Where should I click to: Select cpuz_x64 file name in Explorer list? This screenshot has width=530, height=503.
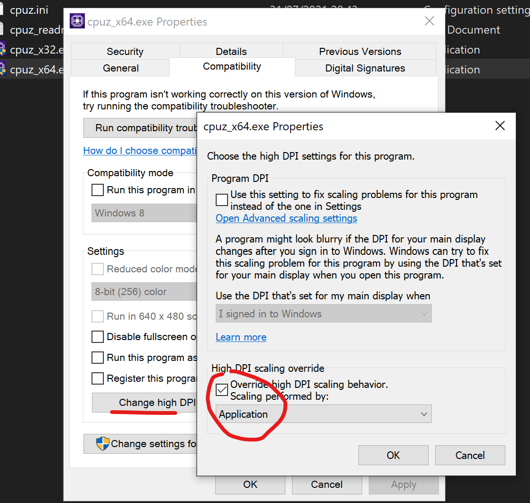click(37, 70)
